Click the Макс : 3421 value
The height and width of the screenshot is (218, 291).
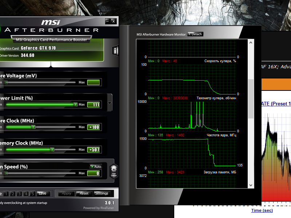point(175,172)
